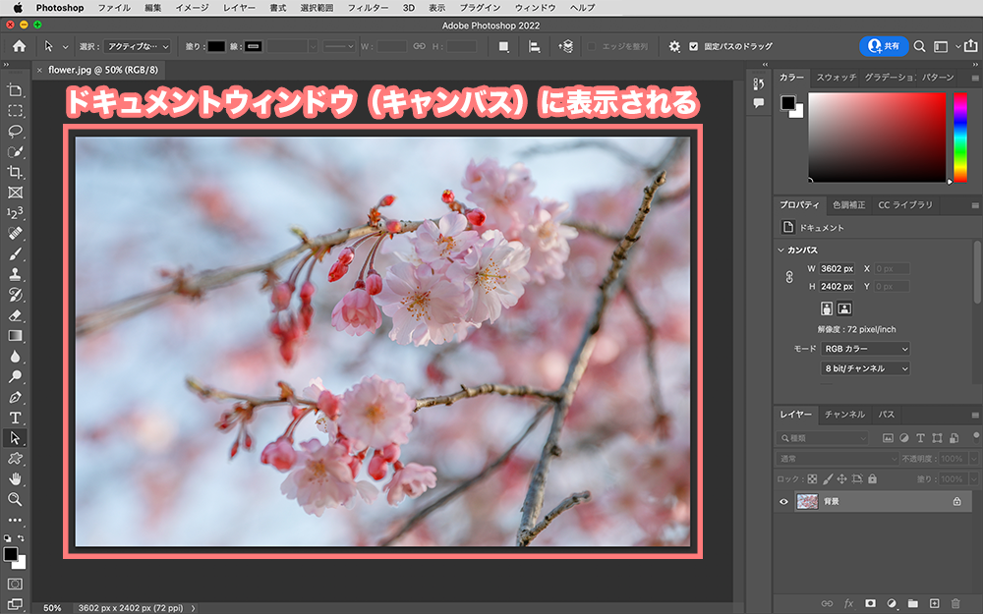Click the 塗り black fill swatch
The width and height of the screenshot is (983, 614).
pos(216,46)
